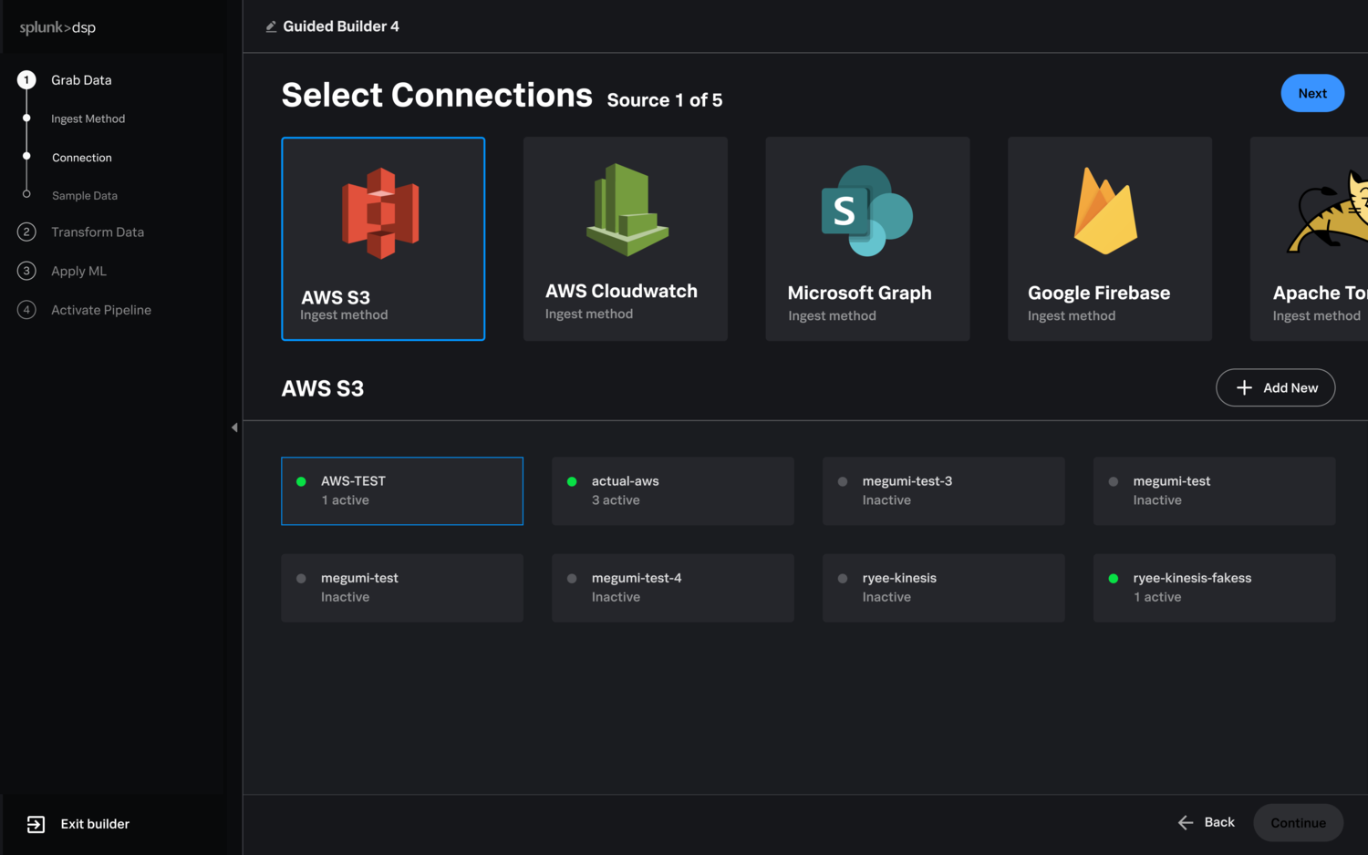Go to the Ingest Method substep
Viewport: 1368px width, 855px height.
coord(88,118)
